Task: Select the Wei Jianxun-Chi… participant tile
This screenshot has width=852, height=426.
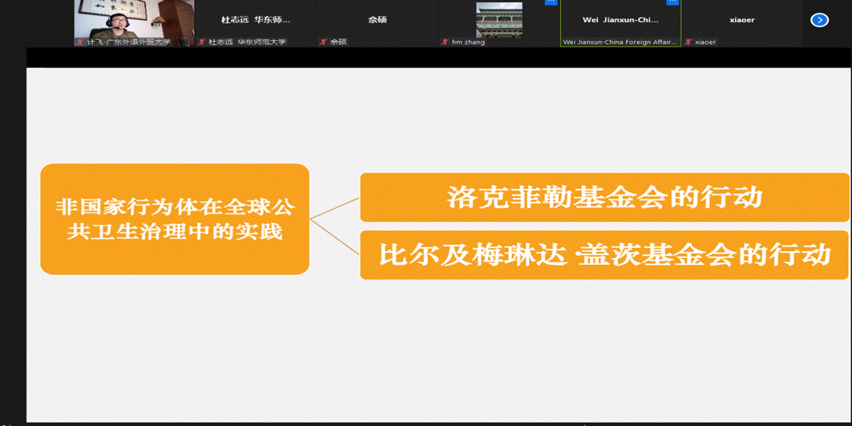Action: pos(620,20)
